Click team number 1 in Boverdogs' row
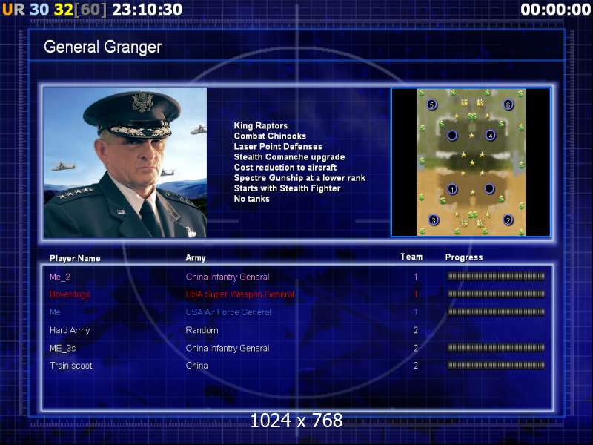 416,294
